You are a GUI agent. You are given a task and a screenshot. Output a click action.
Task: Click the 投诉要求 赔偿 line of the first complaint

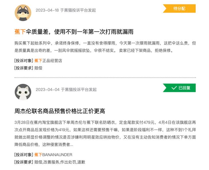coord(28,68)
